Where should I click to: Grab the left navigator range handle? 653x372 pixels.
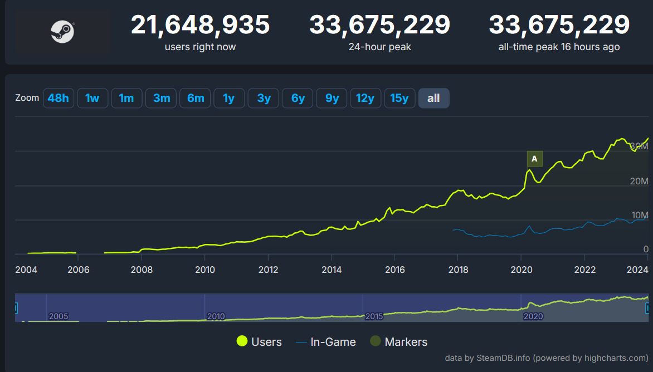pos(16,307)
